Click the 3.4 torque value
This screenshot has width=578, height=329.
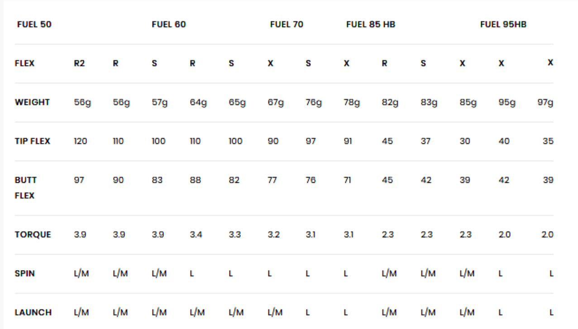[196, 234]
